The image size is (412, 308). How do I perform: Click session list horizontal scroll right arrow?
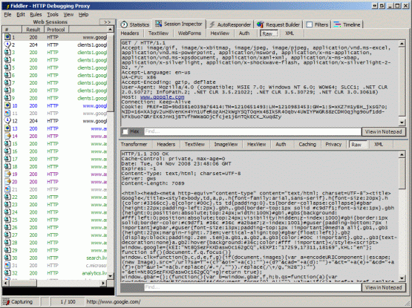pyautogui.click(x=103, y=283)
